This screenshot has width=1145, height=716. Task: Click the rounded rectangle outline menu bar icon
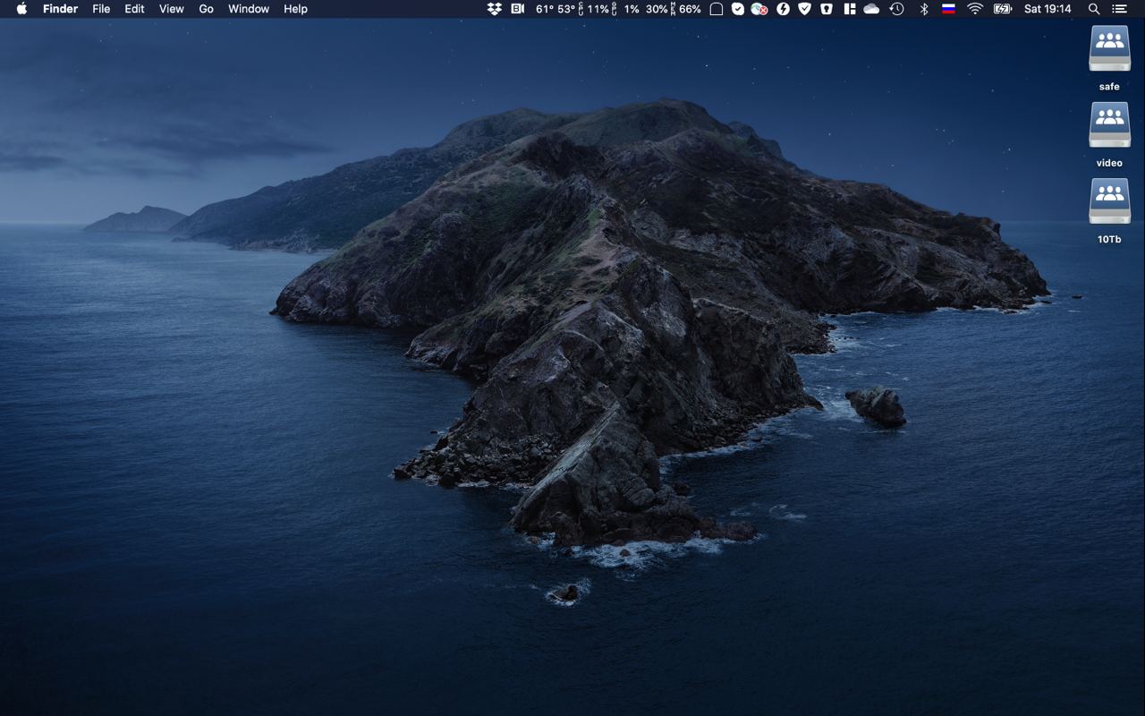(717, 9)
